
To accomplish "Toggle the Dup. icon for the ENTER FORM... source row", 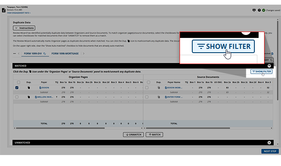I will pyautogui.click(x=158, y=97).
